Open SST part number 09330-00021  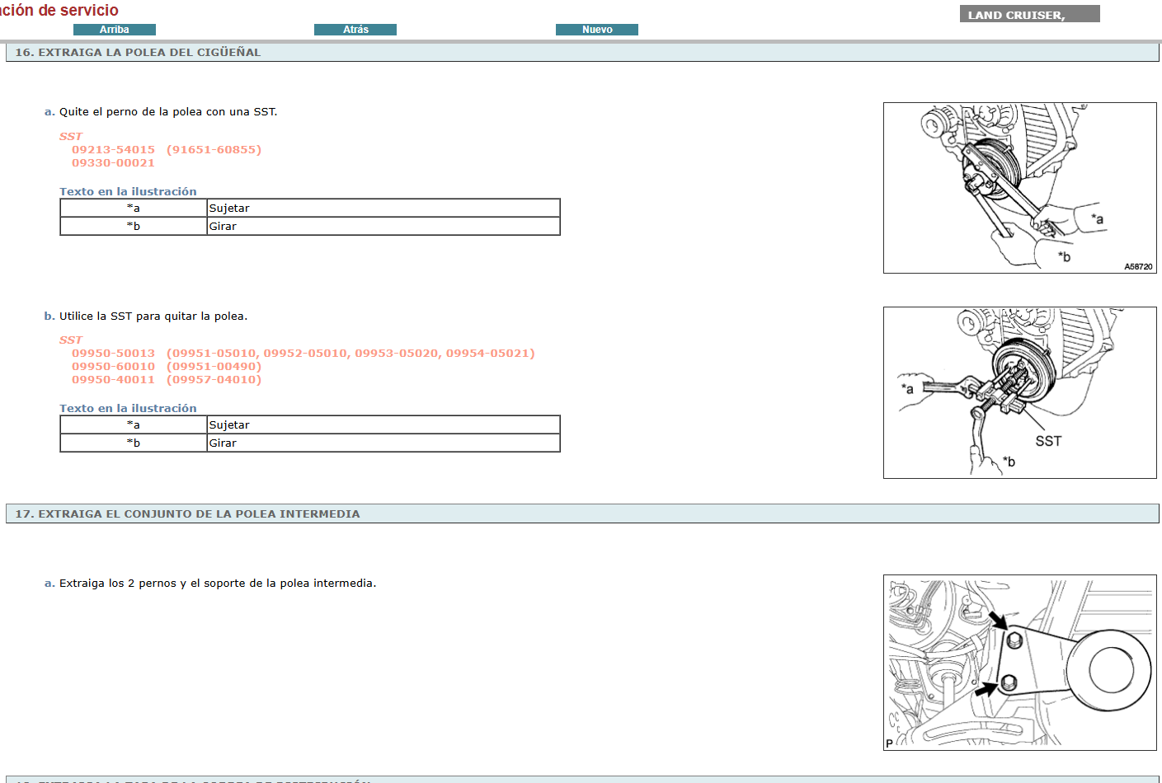113,163
